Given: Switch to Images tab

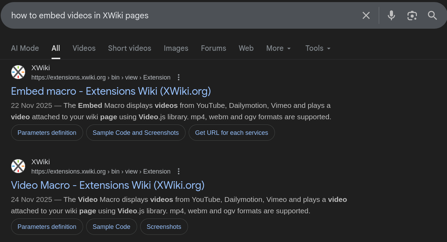Looking at the screenshot, I should tap(176, 48).
